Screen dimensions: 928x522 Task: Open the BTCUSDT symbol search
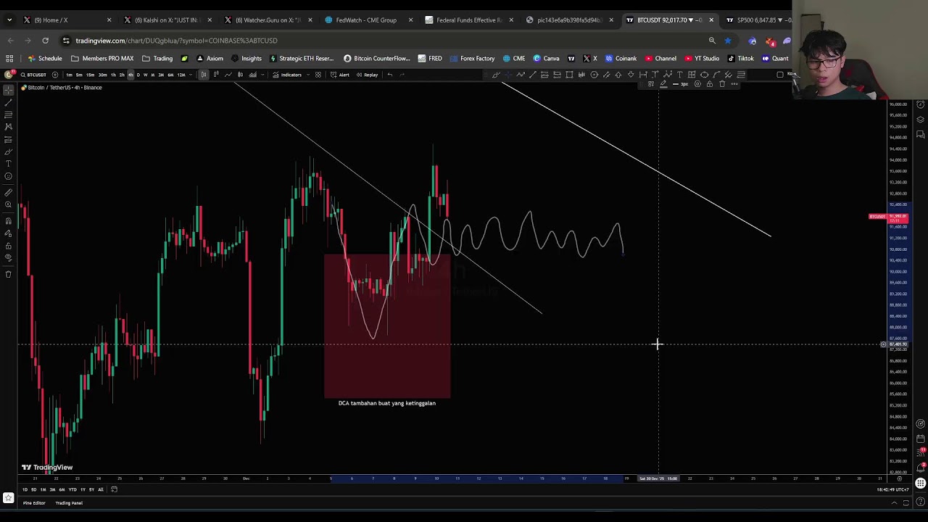tap(33, 75)
